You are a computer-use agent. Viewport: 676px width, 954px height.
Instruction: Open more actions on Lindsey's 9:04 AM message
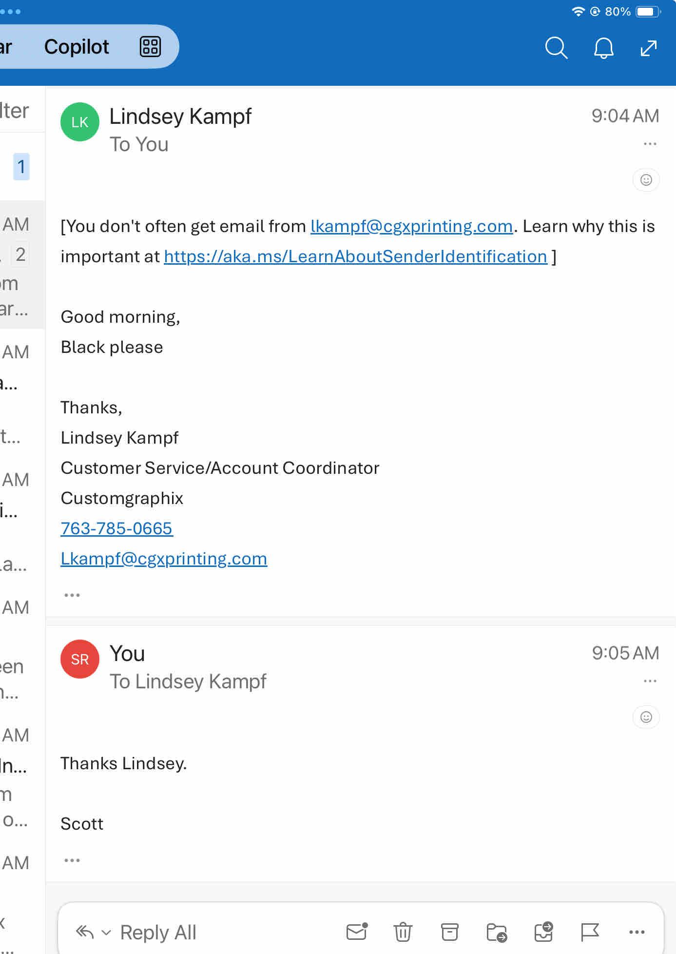650,144
